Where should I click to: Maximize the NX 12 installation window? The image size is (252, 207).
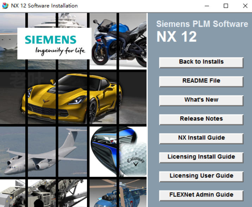[x=226, y=6]
